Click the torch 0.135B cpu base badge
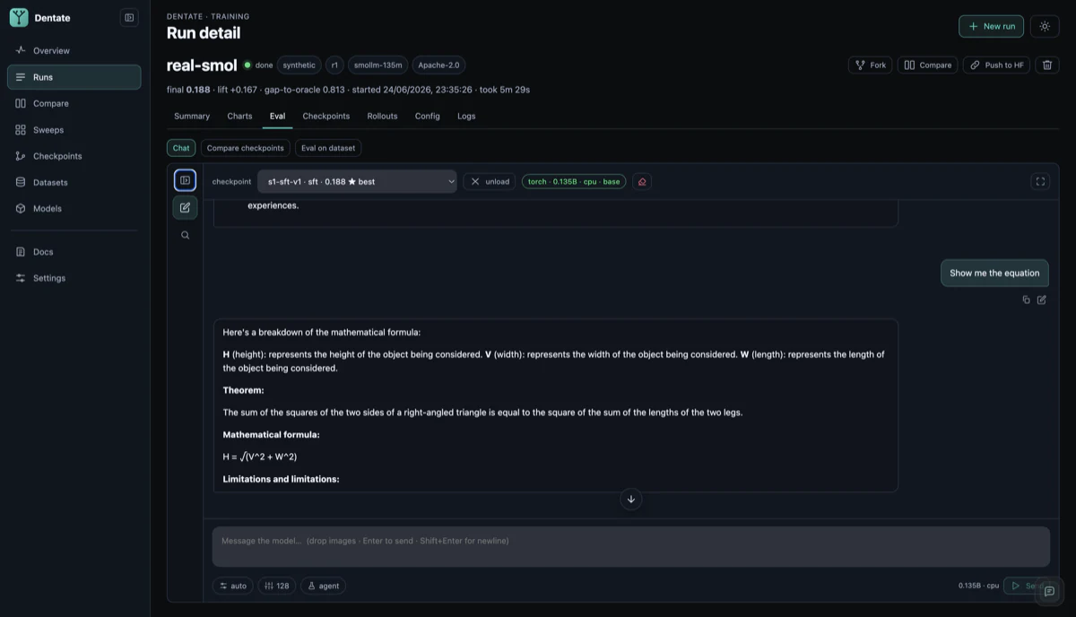The width and height of the screenshot is (1076, 617). pos(574,181)
